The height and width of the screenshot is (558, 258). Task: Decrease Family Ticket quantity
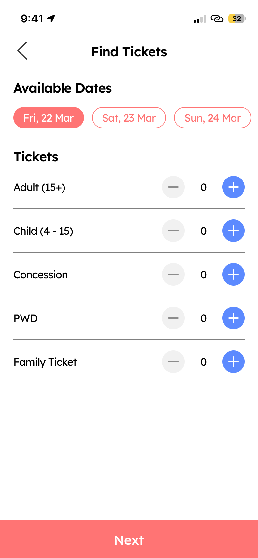[x=173, y=362]
